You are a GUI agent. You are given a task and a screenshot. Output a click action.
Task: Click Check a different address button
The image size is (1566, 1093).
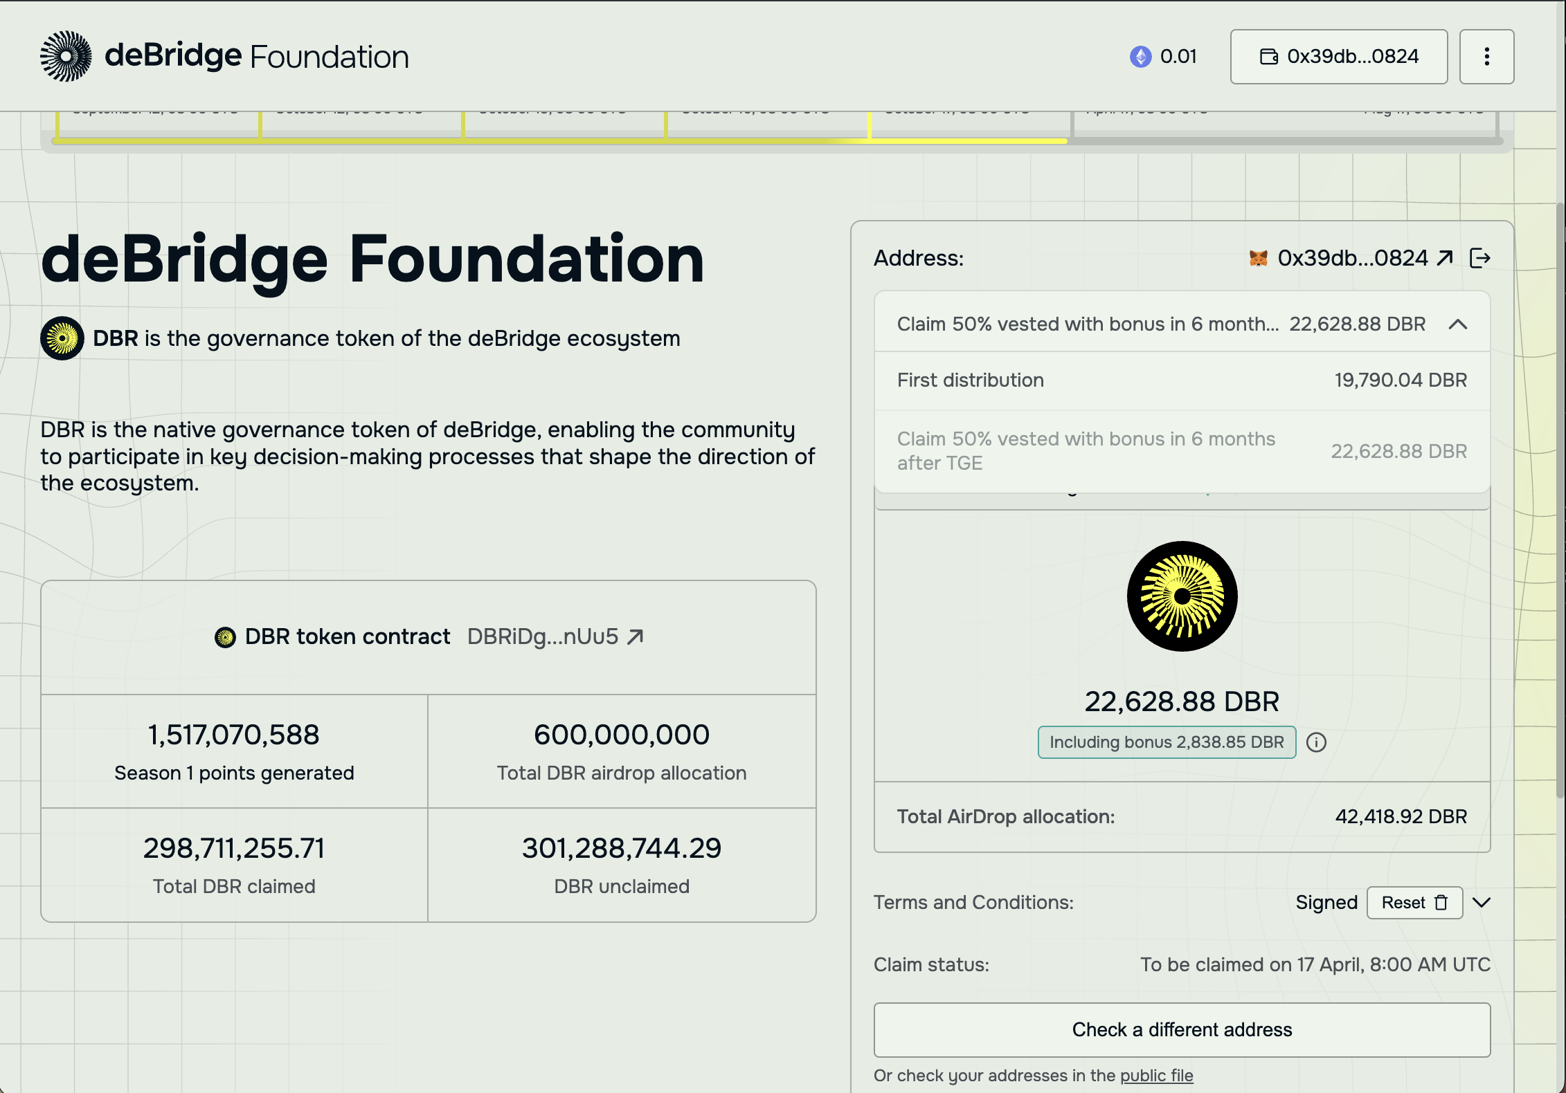pos(1182,1029)
